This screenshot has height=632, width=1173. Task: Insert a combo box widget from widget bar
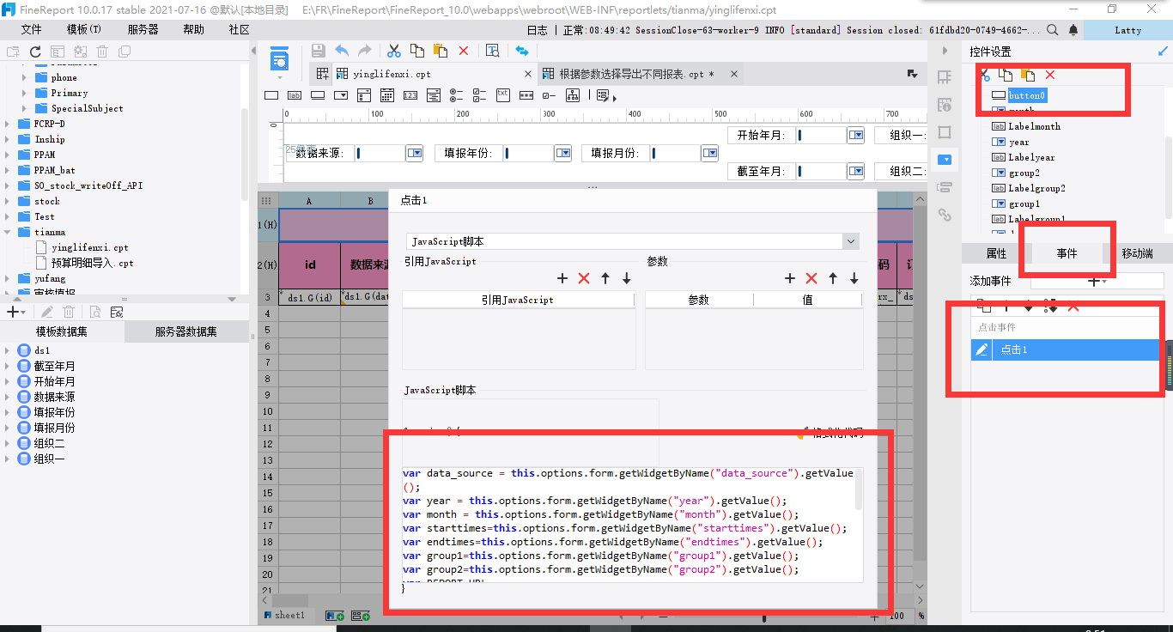click(x=341, y=94)
